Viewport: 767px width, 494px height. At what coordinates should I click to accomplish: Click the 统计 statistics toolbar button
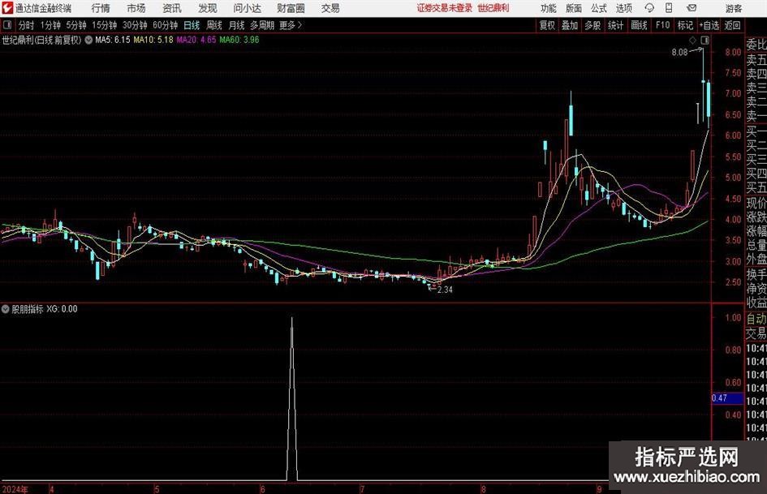615,25
